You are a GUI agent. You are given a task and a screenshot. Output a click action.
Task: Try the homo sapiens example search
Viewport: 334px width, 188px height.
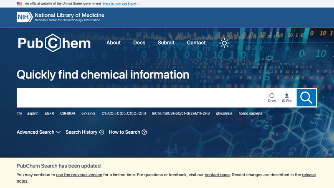250,113
